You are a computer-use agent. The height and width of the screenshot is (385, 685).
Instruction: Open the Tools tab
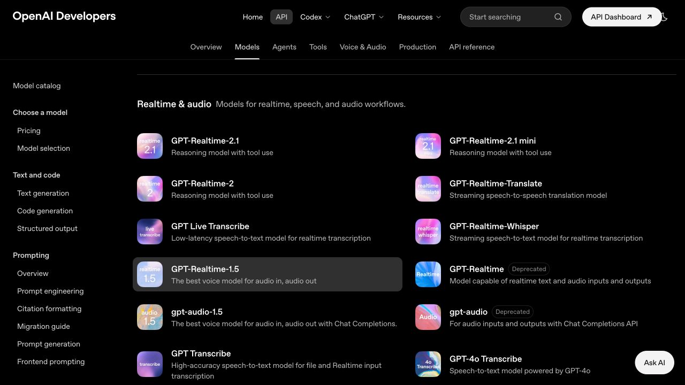318,47
